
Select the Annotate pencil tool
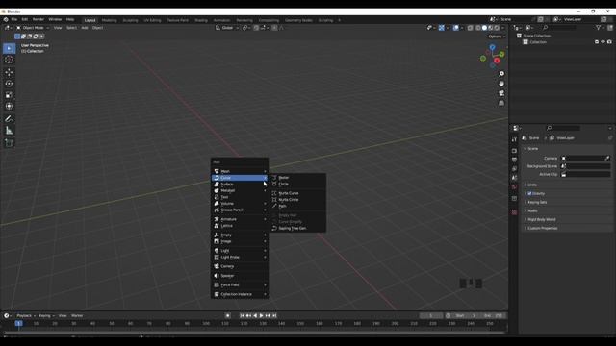coord(9,119)
